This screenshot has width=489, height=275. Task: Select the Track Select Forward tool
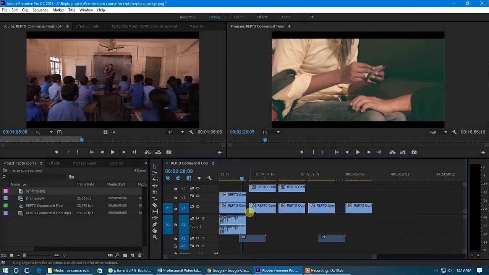[x=155, y=173]
